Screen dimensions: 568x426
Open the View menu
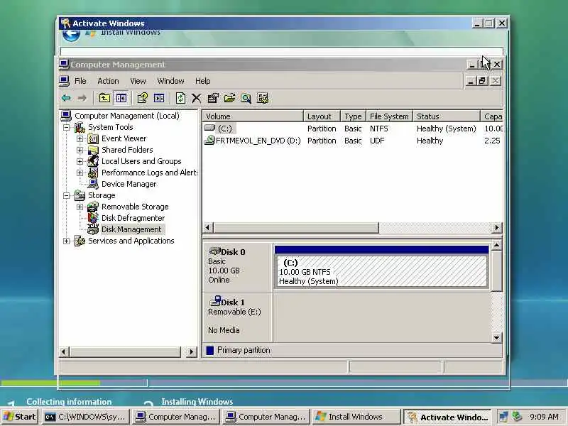[138, 81]
